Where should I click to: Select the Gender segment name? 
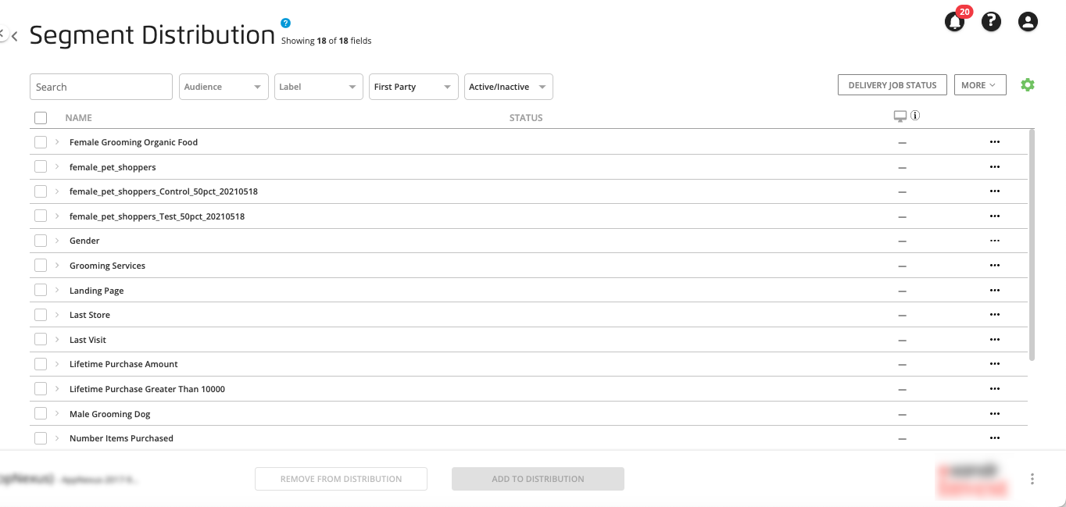(x=84, y=241)
